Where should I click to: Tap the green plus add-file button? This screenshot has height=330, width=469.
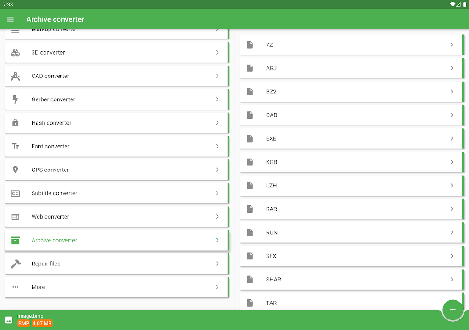pos(453,310)
